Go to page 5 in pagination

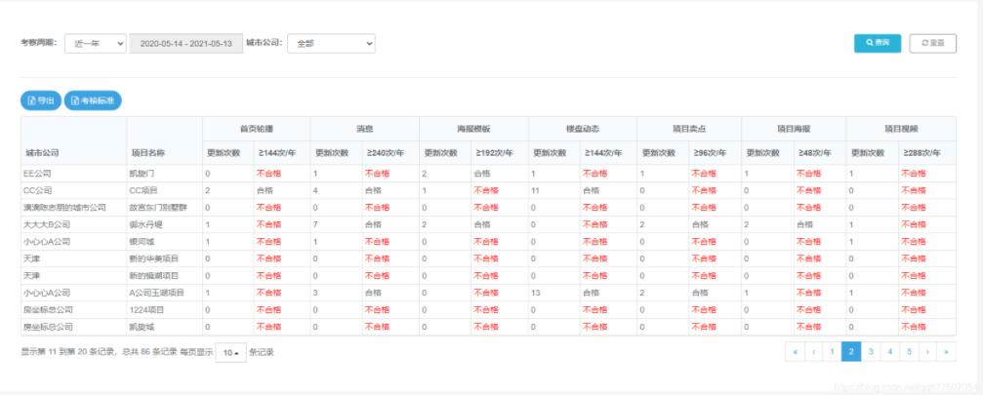(909, 352)
